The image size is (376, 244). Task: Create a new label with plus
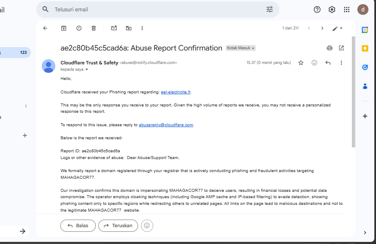click(25, 135)
